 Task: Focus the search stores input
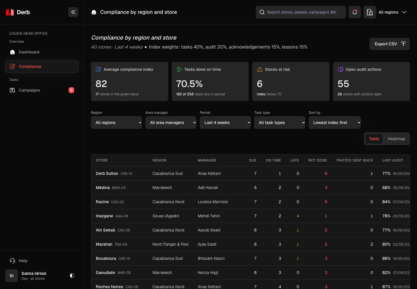pos(301,12)
